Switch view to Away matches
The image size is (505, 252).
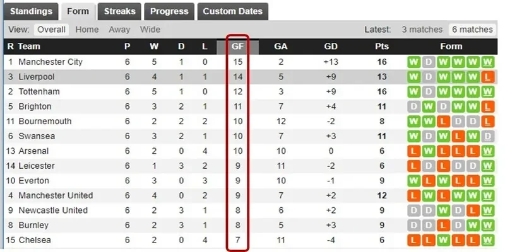119,30
